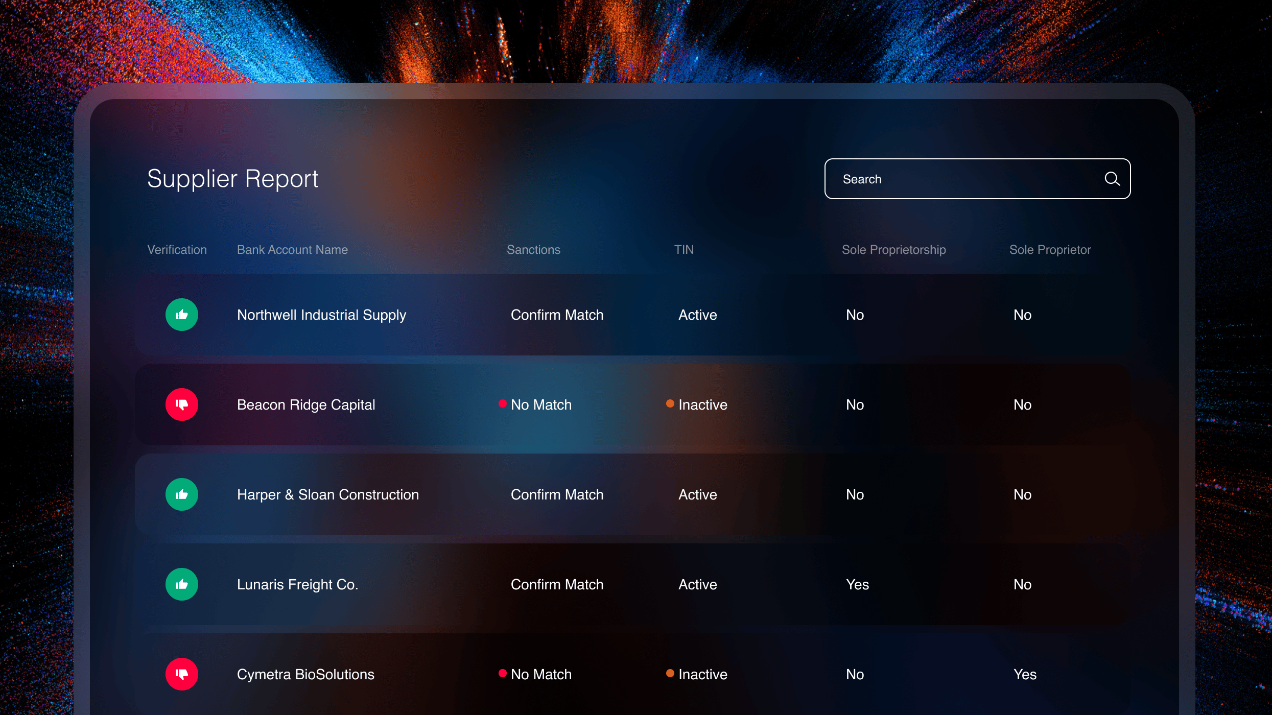Click Confirm Match in Northwell Industrial Supply row
The width and height of the screenshot is (1272, 715).
point(557,315)
